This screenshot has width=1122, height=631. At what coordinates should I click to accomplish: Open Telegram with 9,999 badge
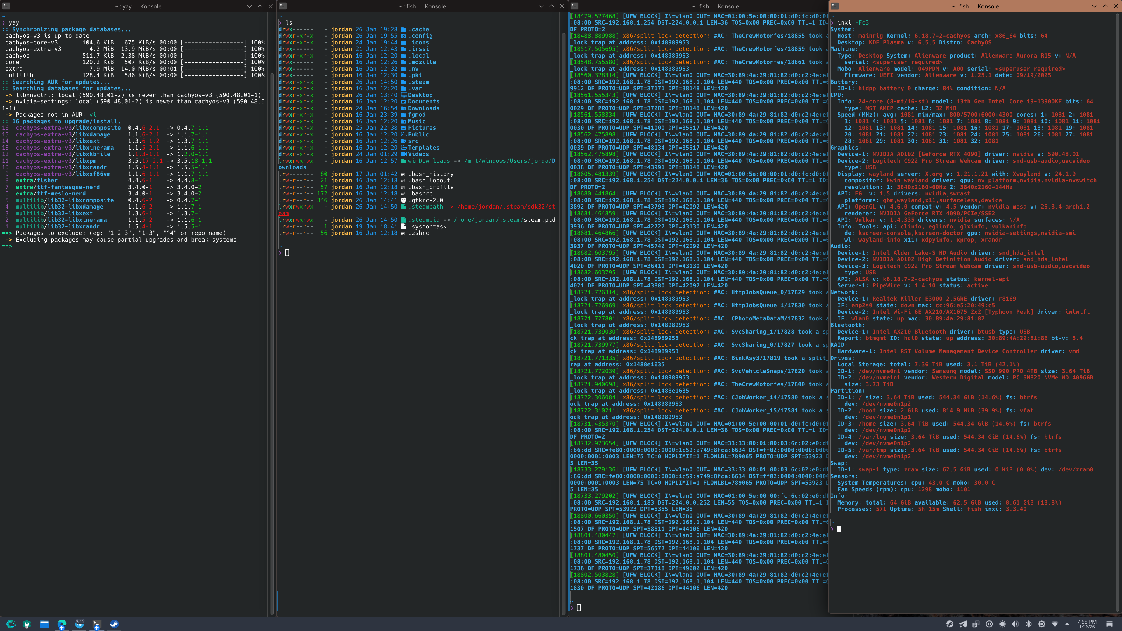(79, 624)
